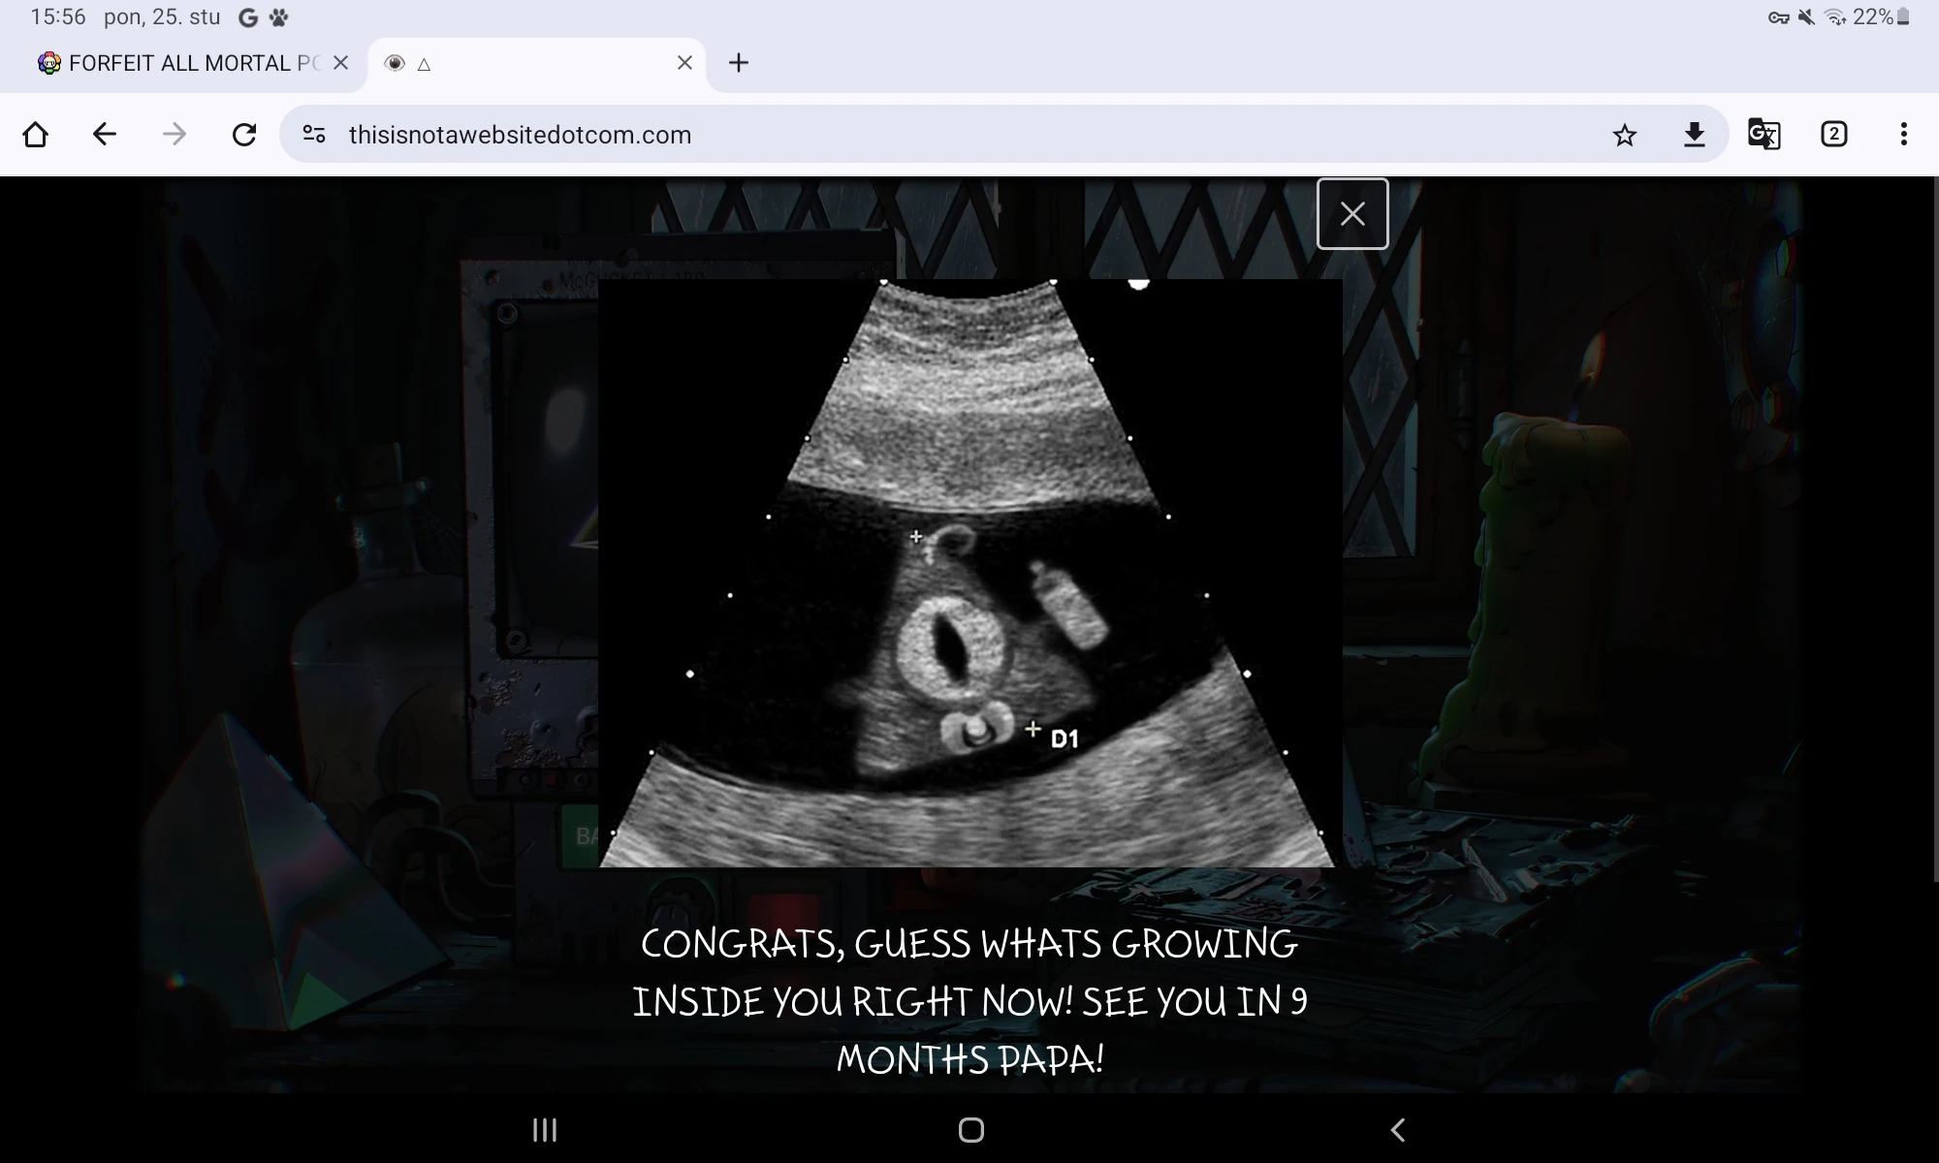Go to the browser home page
1939x1163 pixels.
(x=36, y=134)
